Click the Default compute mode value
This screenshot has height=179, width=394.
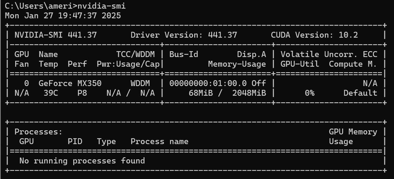pyautogui.click(x=360, y=93)
